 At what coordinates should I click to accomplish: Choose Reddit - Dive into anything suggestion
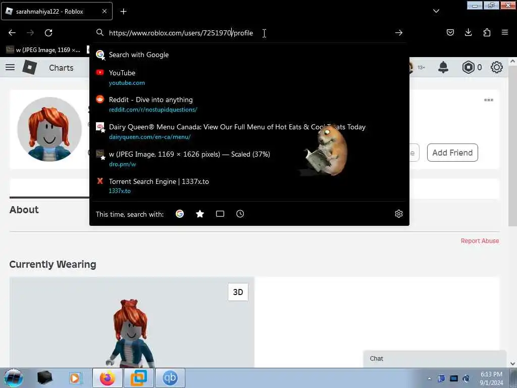coord(249,104)
